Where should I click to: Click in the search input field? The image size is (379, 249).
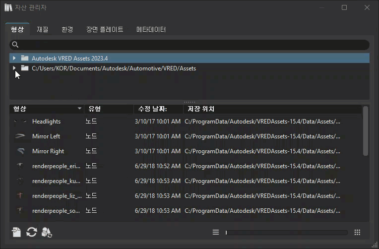click(189, 45)
